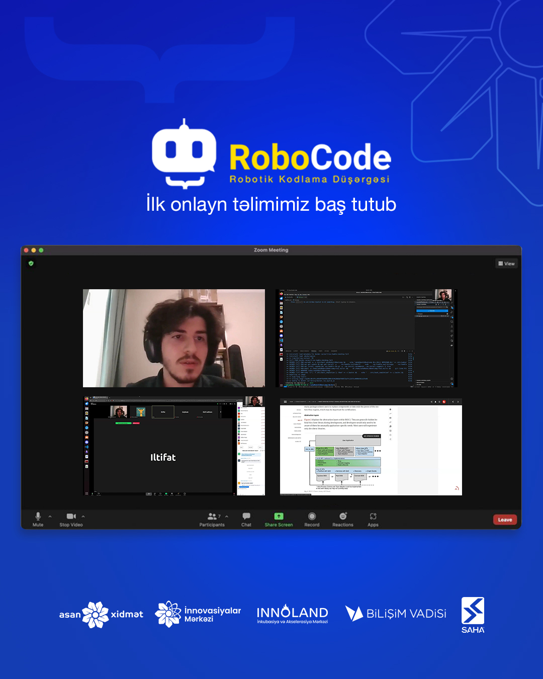Stop the video camera
Image resolution: width=543 pixels, height=679 pixels.
pyautogui.click(x=71, y=519)
